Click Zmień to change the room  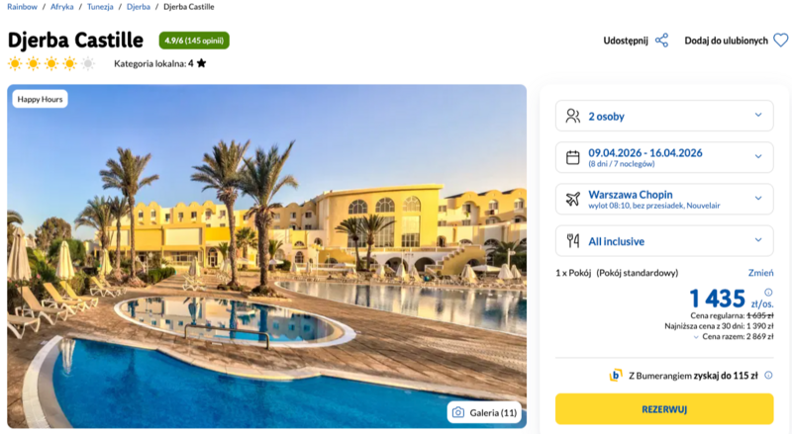[x=760, y=273]
